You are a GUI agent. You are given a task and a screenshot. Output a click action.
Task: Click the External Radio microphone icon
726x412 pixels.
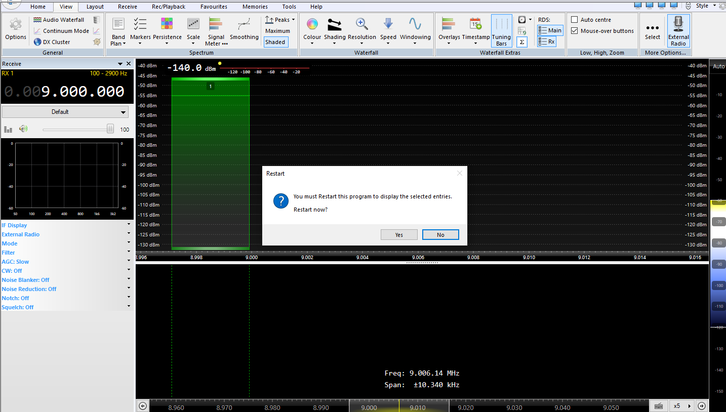click(678, 24)
